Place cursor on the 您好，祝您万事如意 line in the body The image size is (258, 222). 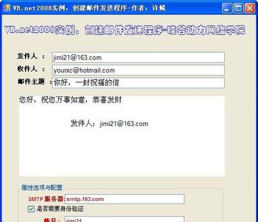pyautogui.click(x=70, y=100)
